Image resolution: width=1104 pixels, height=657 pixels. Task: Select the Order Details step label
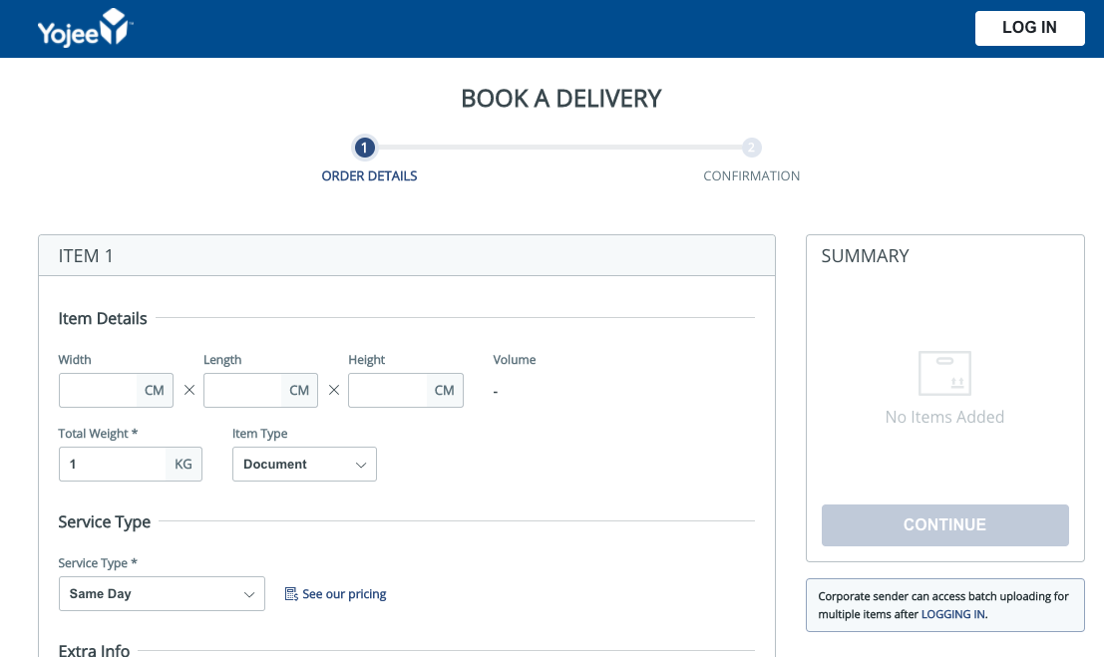369,175
